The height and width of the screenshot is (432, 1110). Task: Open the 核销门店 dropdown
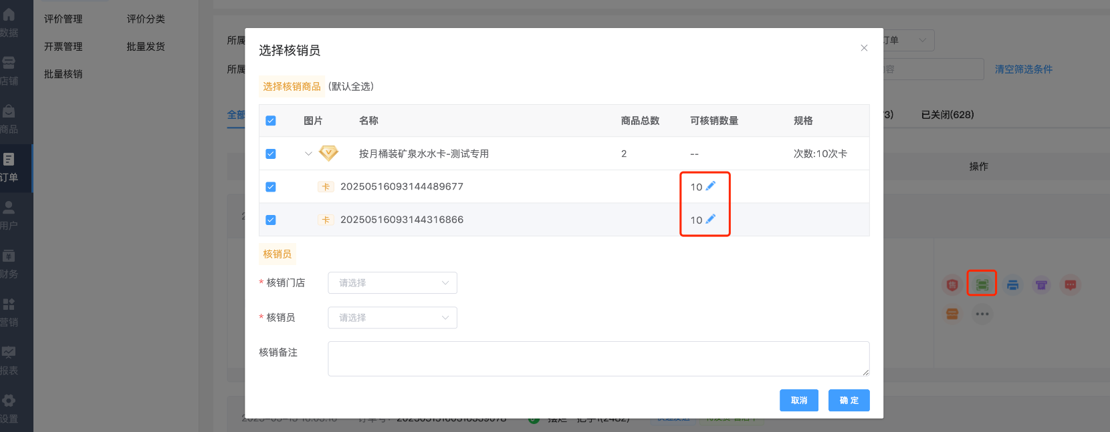393,282
